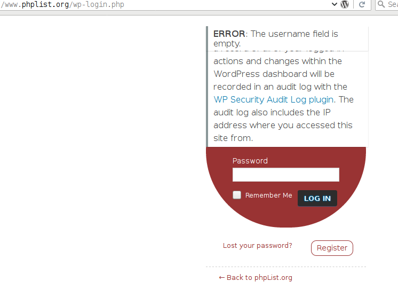
Task: Click the audit log notice paragraph text
Action: click(x=283, y=99)
